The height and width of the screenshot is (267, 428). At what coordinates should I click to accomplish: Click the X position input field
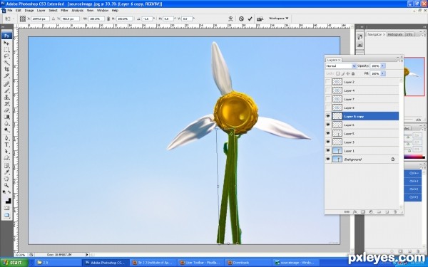(x=40, y=19)
